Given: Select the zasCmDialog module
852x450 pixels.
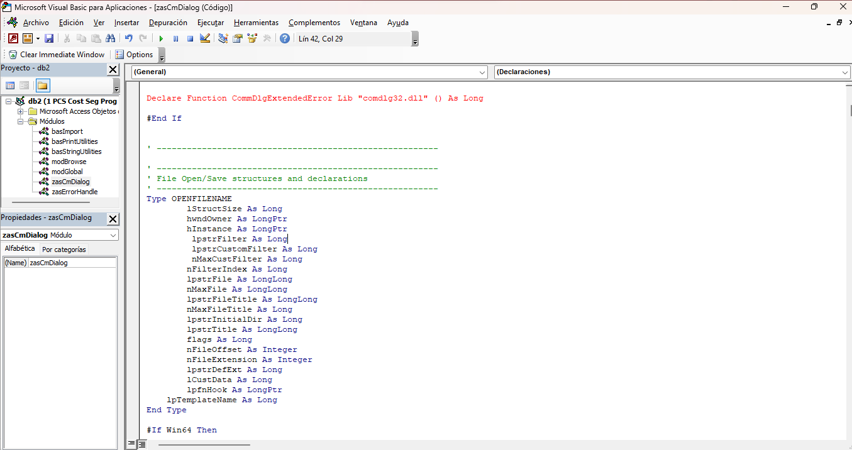Looking at the screenshot, I should pyautogui.click(x=70, y=182).
